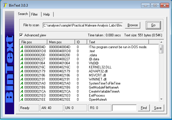This screenshot has width=172, height=120.
Task: Click the green A icon beside OpenMutexA
Action: (x=22, y=100)
